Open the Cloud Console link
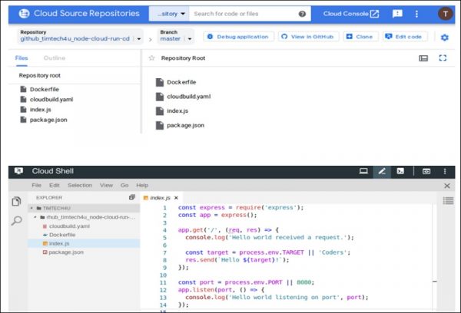Viewport: 461px width, 313px height. [351, 14]
